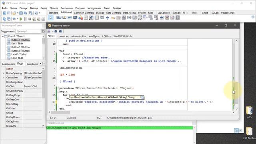Pick the TShape colored shapes icon
Image resolution: width=256 pixels, height=144 pixels.
coord(80,18)
